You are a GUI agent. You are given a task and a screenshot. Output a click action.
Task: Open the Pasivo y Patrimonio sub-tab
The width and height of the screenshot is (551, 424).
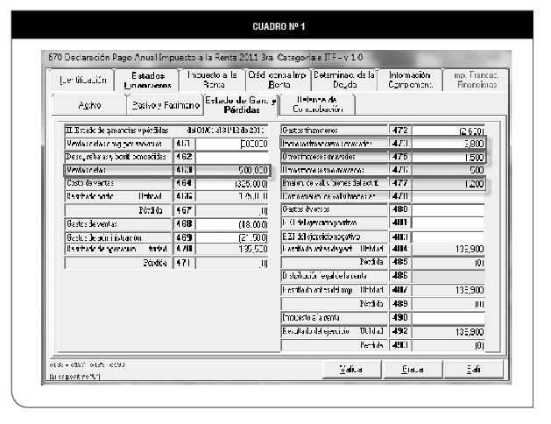click(x=166, y=105)
